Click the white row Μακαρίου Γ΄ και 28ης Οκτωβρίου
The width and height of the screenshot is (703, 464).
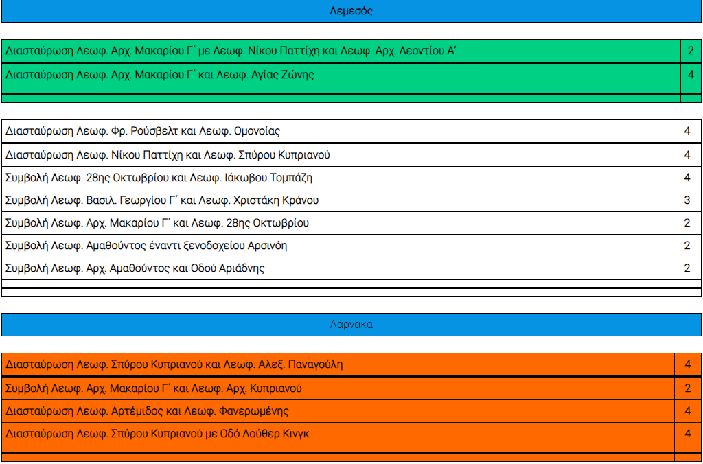tap(157, 223)
